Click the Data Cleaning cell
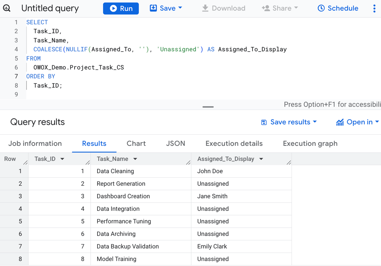 141,171
